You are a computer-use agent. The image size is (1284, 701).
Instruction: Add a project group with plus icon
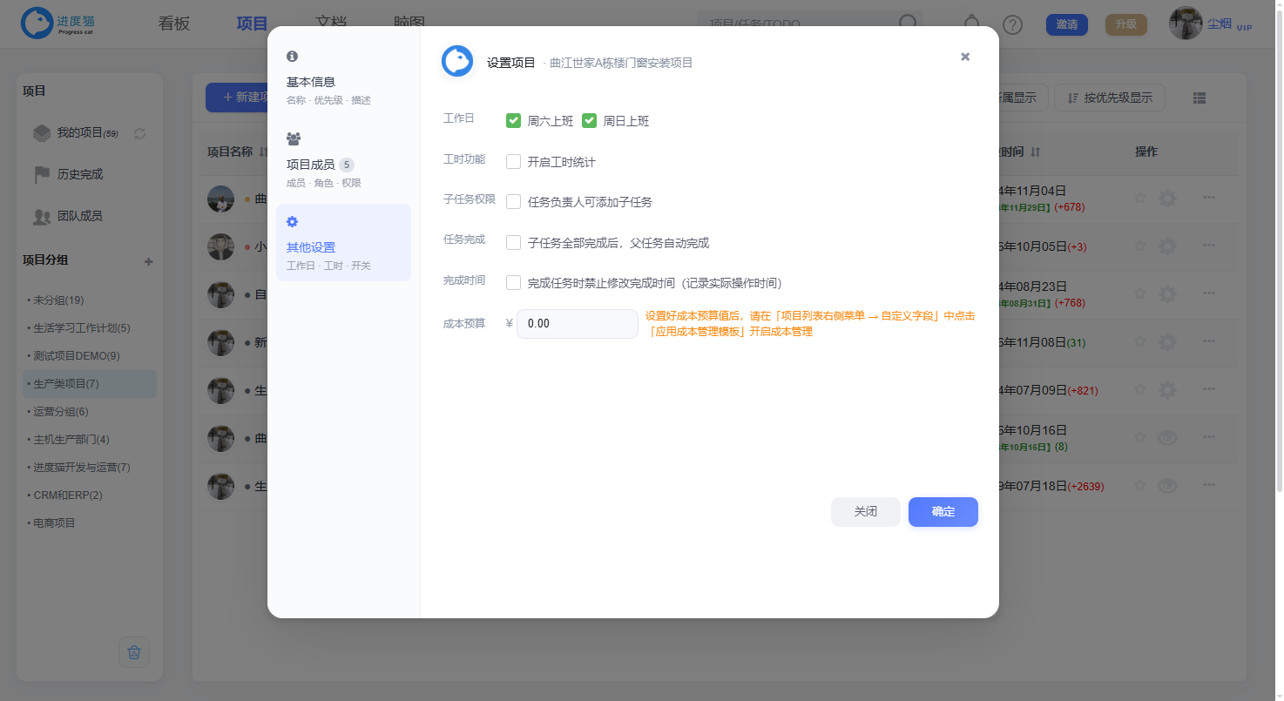pyautogui.click(x=149, y=261)
